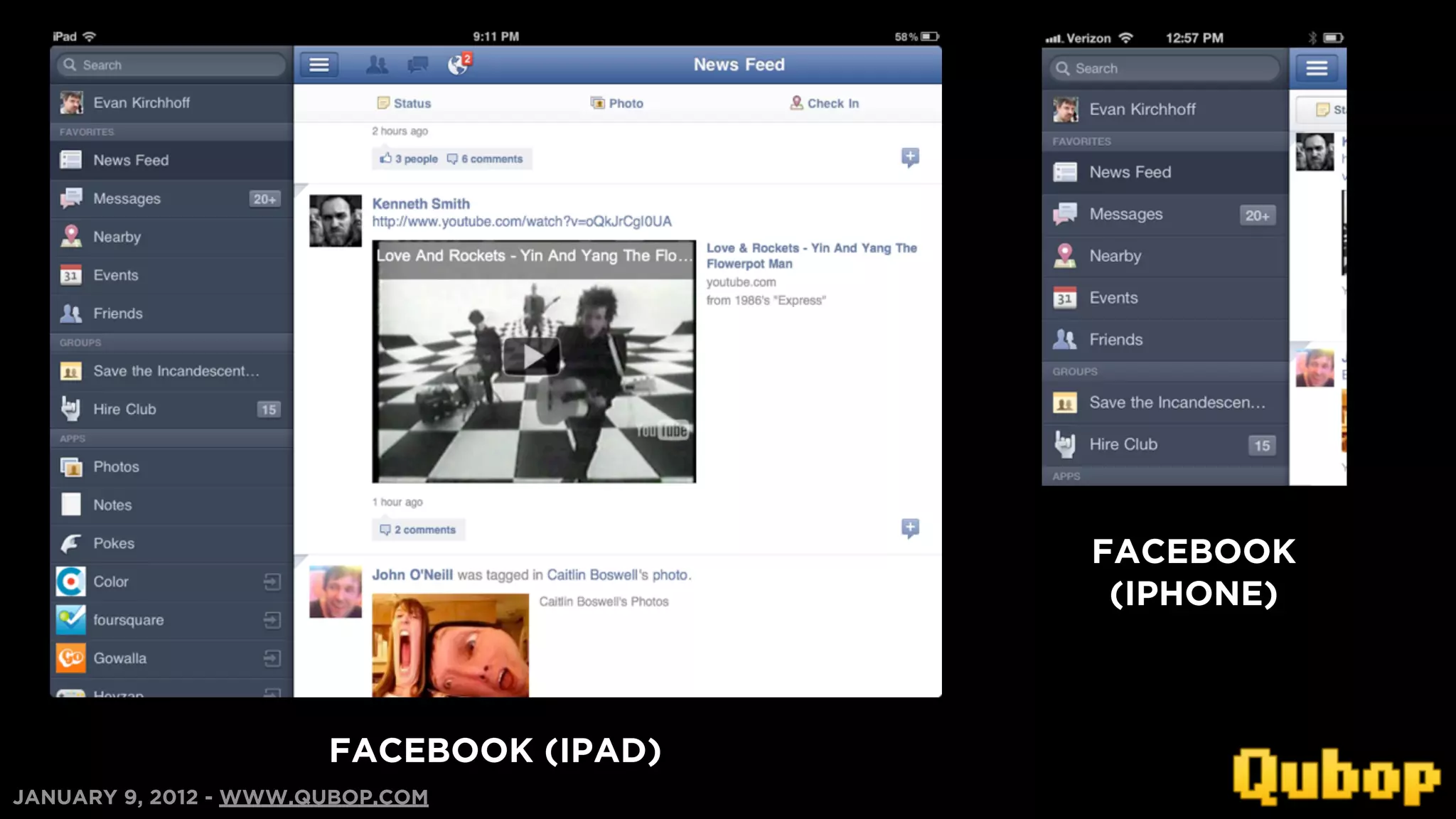
Task: Open messages icon in iPad header
Action: (x=417, y=65)
